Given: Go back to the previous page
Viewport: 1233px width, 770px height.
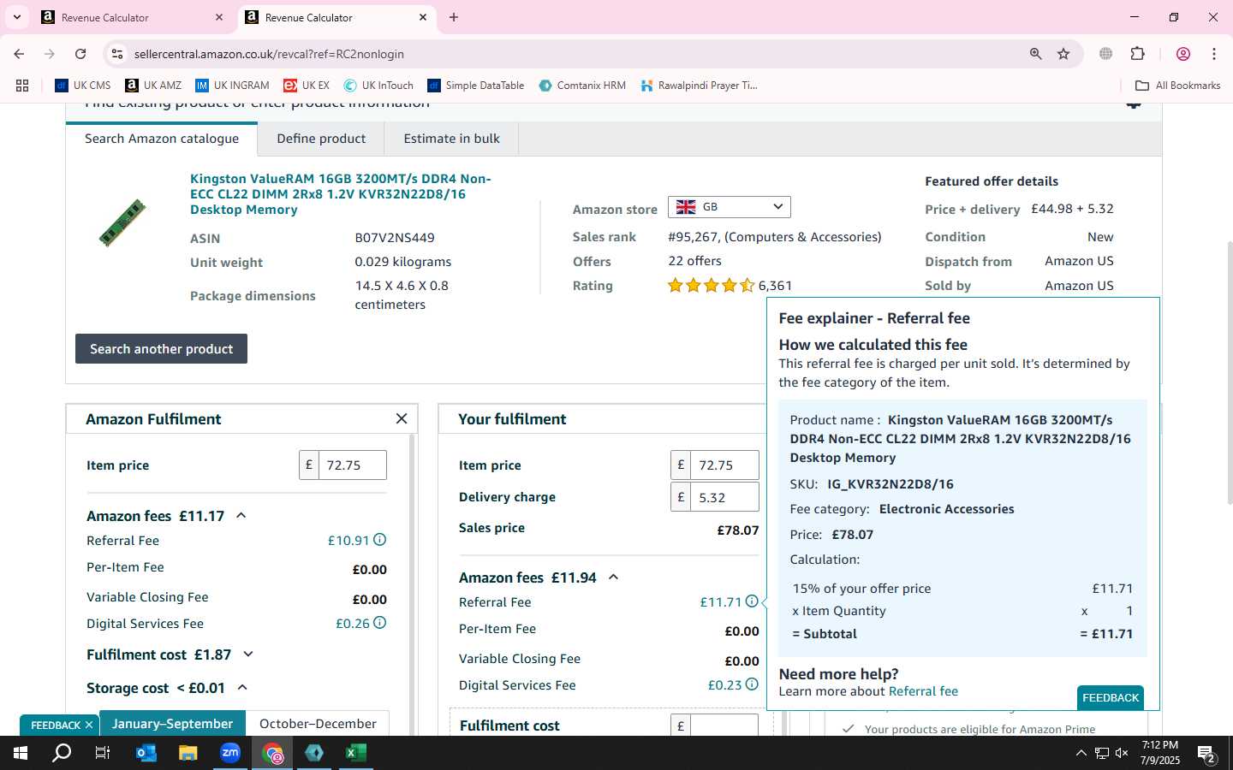Looking at the screenshot, I should pyautogui.click(x=19, y=54).
